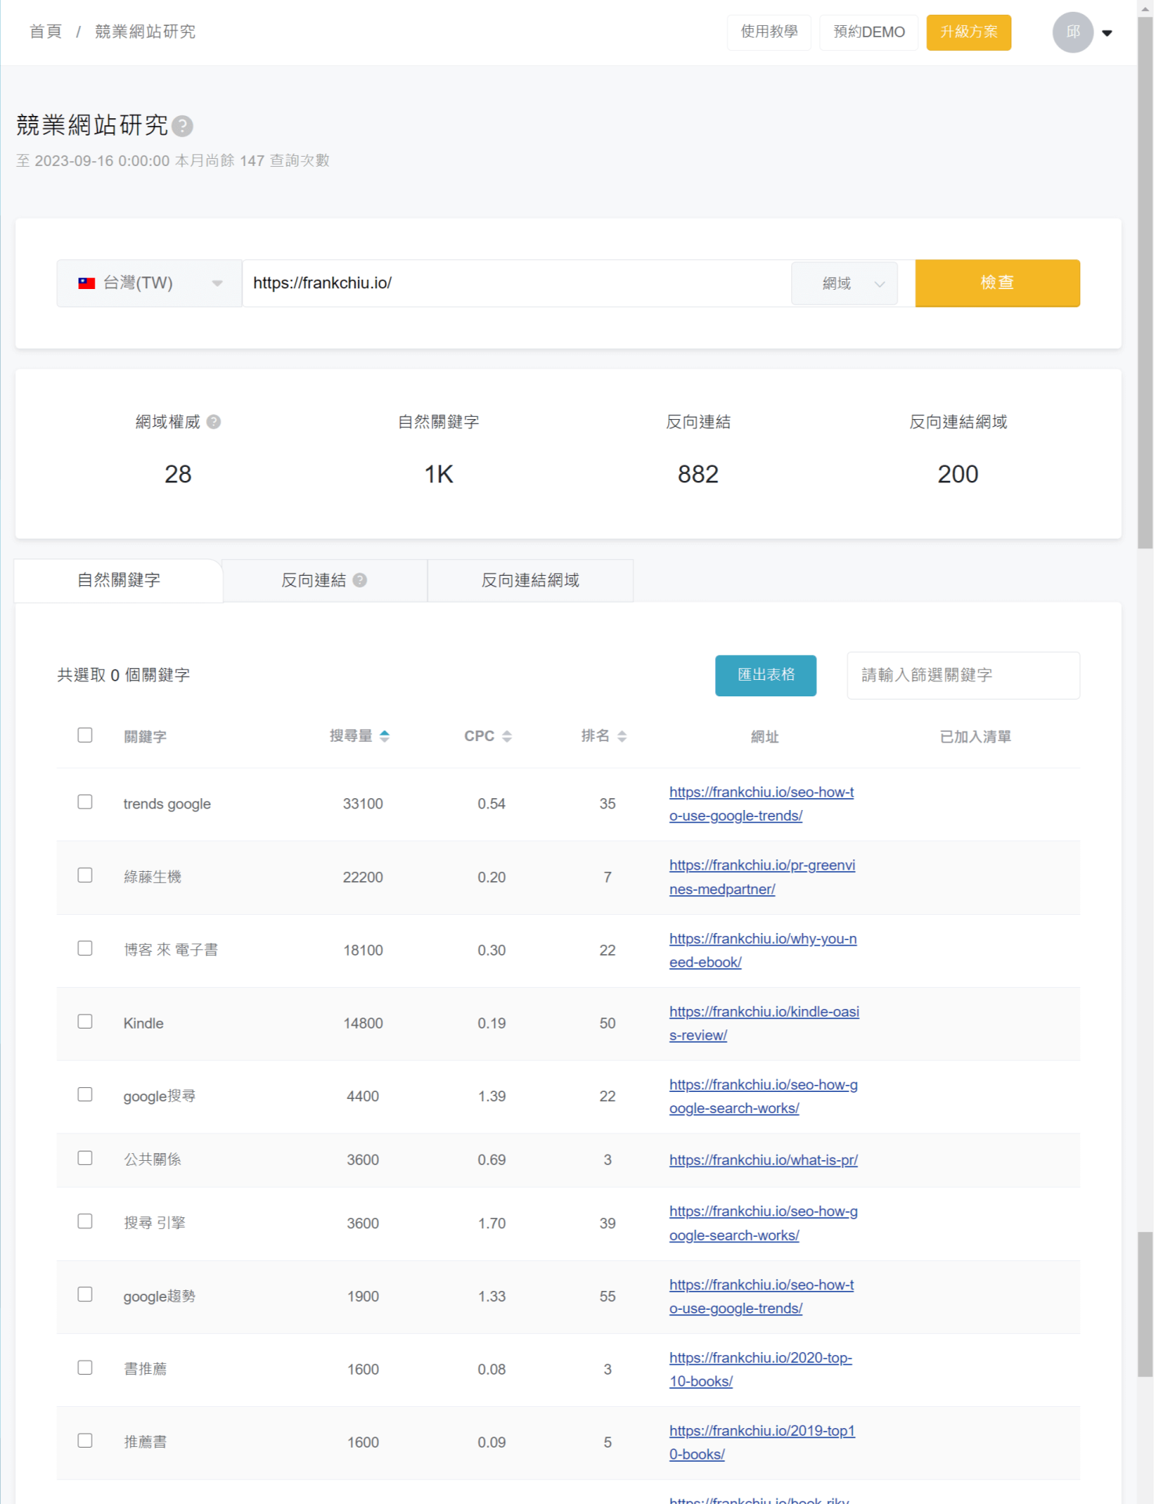Open the what-is-pr article link

[x=763, y=1160]
